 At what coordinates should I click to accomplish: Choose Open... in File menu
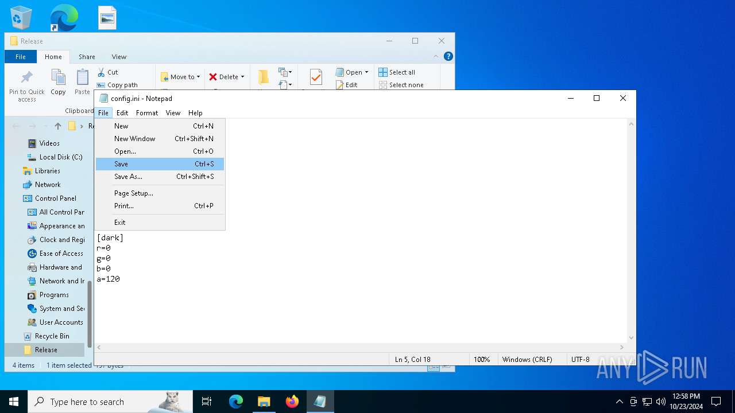(x=160, y=151)
